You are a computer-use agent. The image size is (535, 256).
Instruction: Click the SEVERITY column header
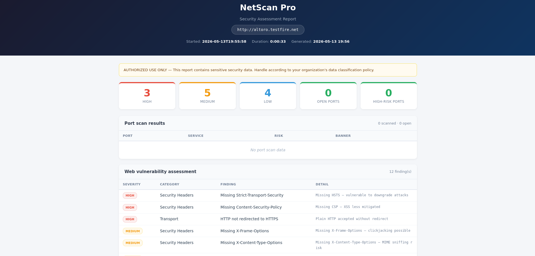(x=131, y=184)
